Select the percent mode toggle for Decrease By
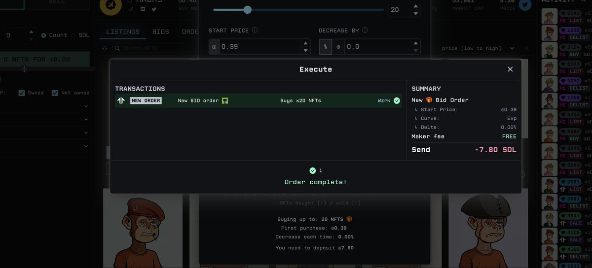The width and height of the screenshot is (592, 268). tap(325, 47)
